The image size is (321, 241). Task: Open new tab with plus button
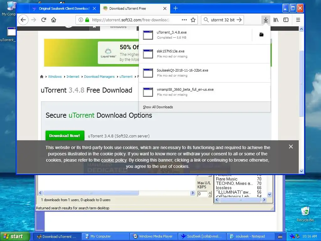(x=176, y=8)
